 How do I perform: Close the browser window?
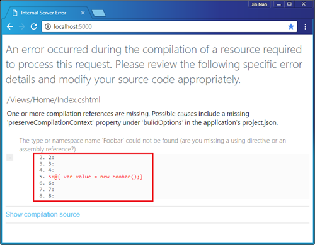pyautogui.click(x=304, y=4)
